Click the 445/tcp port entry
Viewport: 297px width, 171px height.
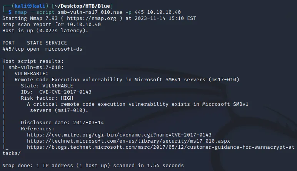tap(13, 49)
